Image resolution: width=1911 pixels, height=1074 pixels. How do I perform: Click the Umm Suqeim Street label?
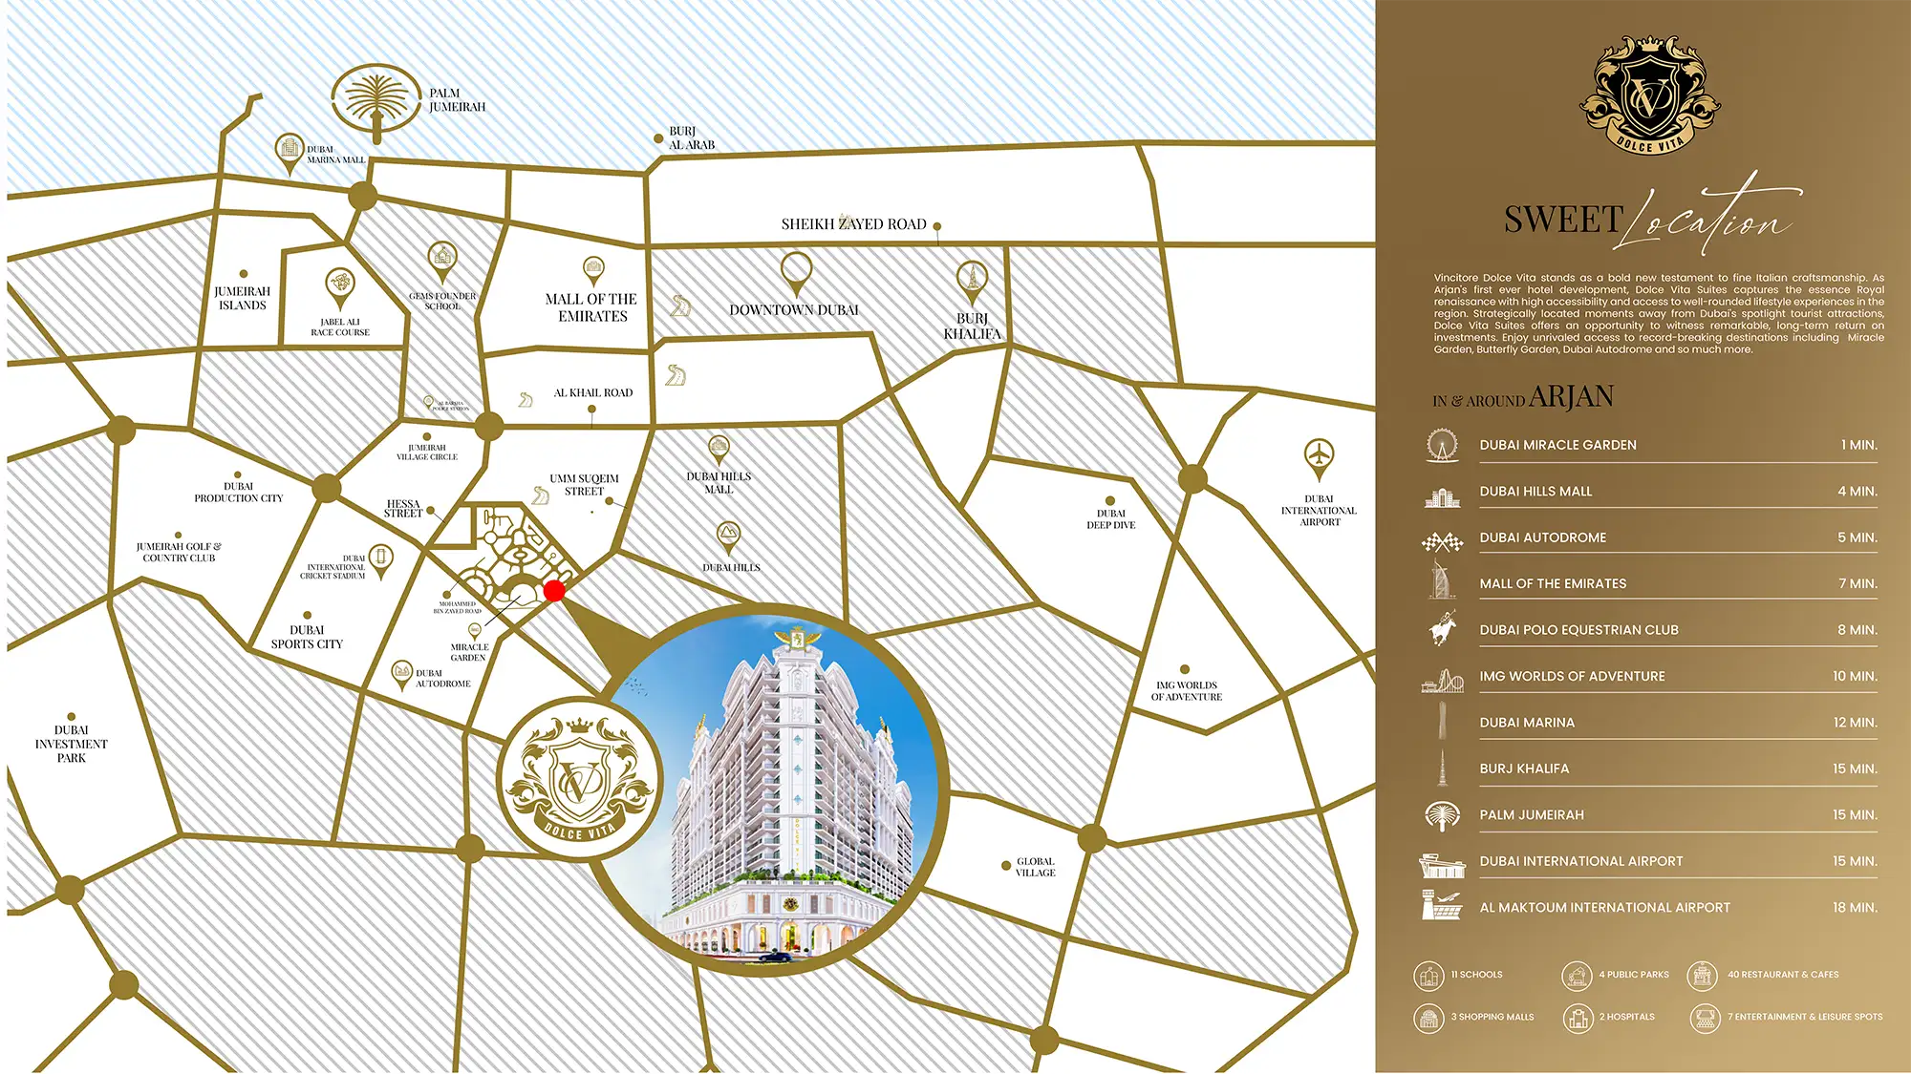pyautogui.click(x=584, y=485)
